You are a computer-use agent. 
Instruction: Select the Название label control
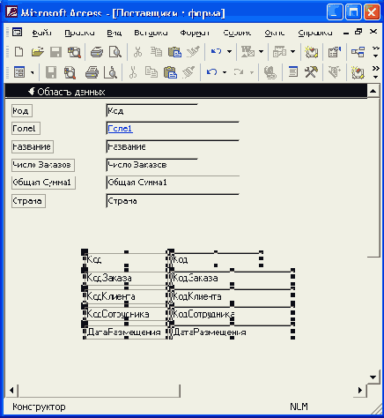click(33, 146)
